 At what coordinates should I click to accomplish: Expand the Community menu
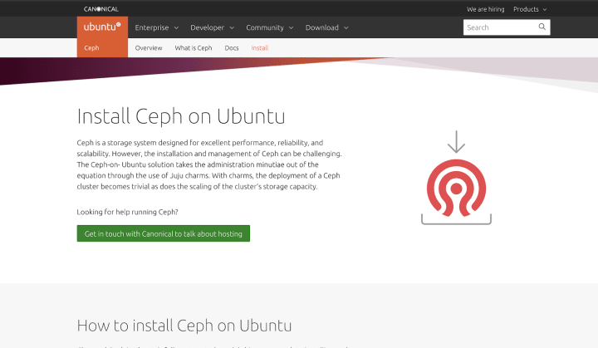coord(270,27)
